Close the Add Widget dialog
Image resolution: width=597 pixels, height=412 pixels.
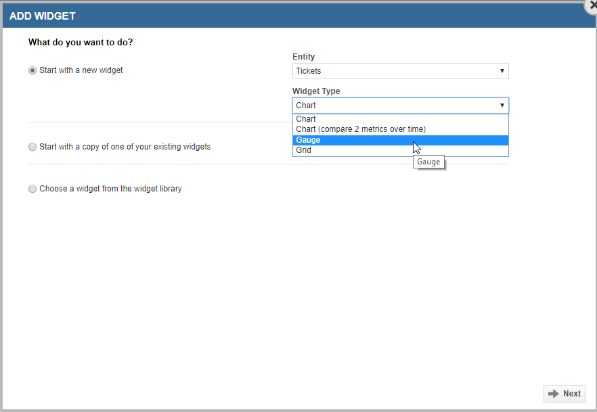point(592,5)
